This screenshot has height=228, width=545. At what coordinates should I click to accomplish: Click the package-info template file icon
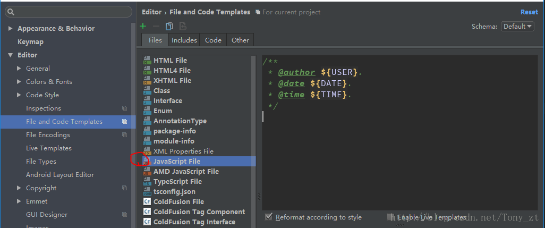[147, 131]
